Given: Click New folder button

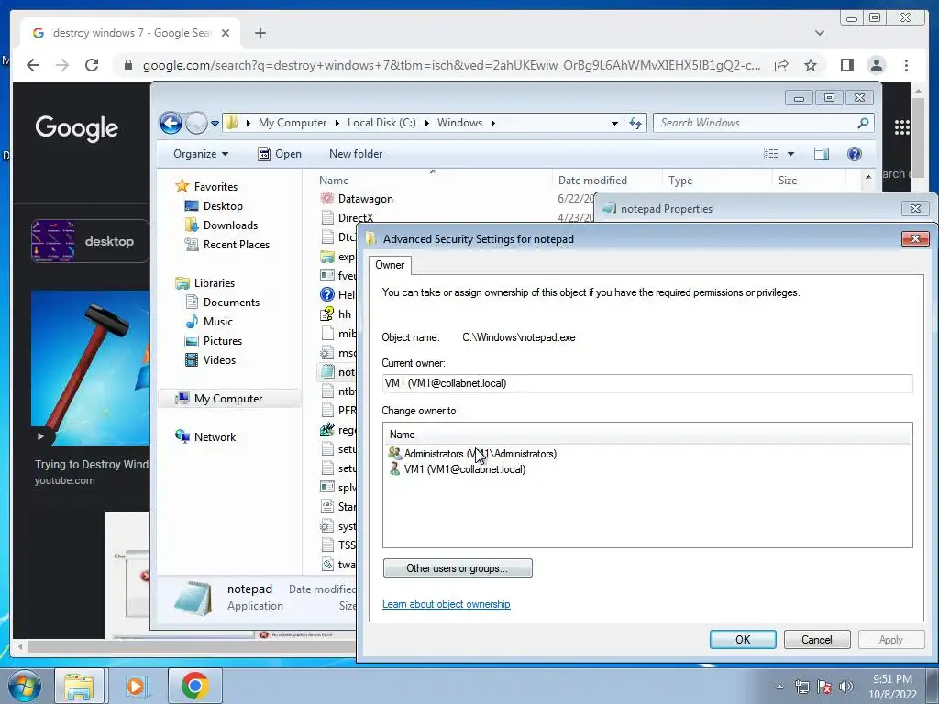Looking at the screenshot, I should click(x=356, y=154).
